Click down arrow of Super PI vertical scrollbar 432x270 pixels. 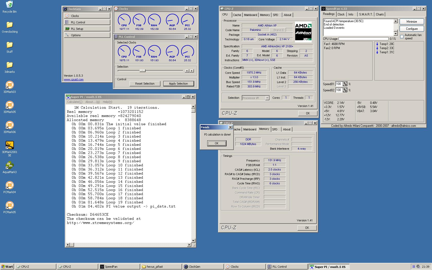point(193,241)
